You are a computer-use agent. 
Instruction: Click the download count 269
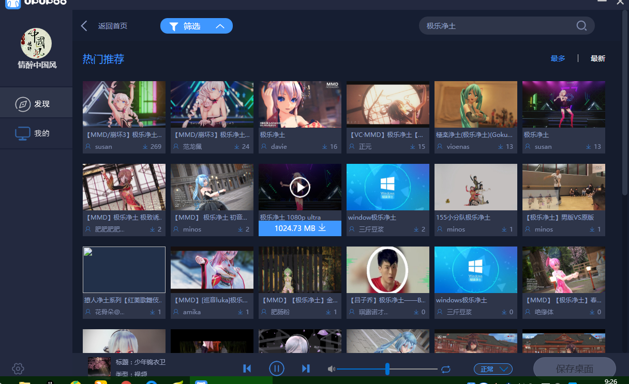(156, 147)
